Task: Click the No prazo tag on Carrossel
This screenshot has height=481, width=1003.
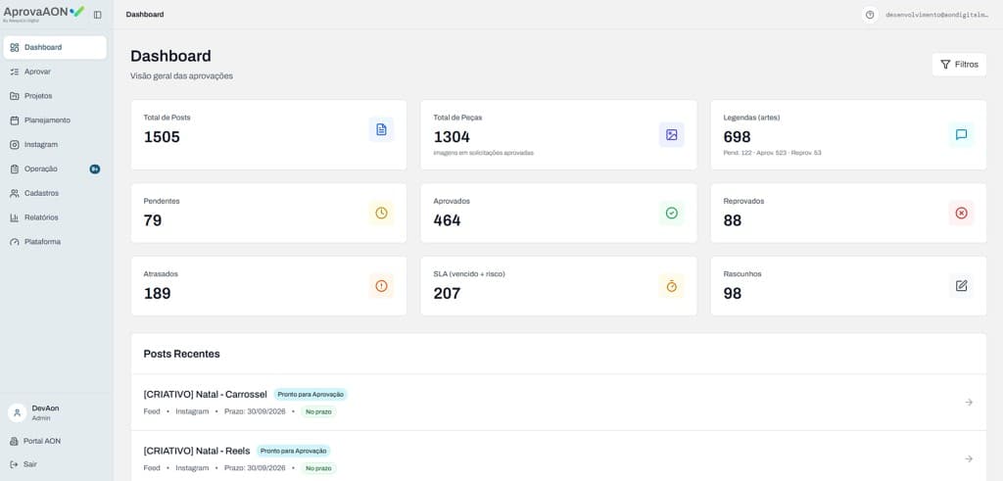Action: pyautogui.click(x=318, y=411)
